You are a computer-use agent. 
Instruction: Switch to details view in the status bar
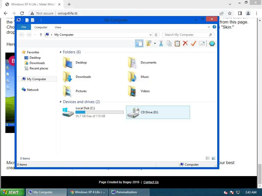pos(208,158)
